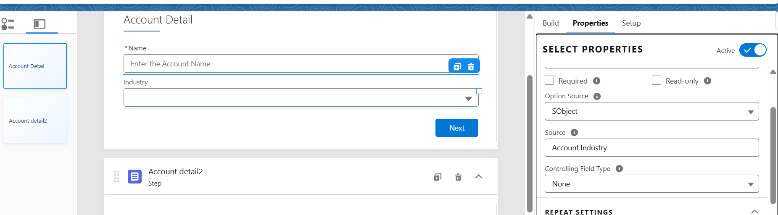Delete the Account detail2 step
The image size is (778, 215).
458,177
